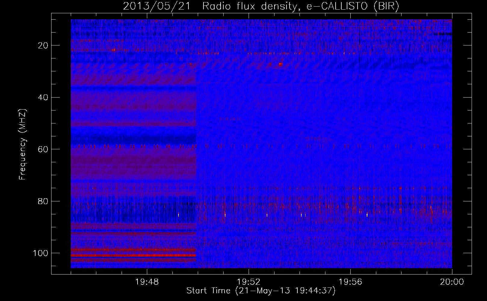The width and height of the screenshot is (487, 301).
Task: Click the '19:48' time tick label
Action: [147, 282]
